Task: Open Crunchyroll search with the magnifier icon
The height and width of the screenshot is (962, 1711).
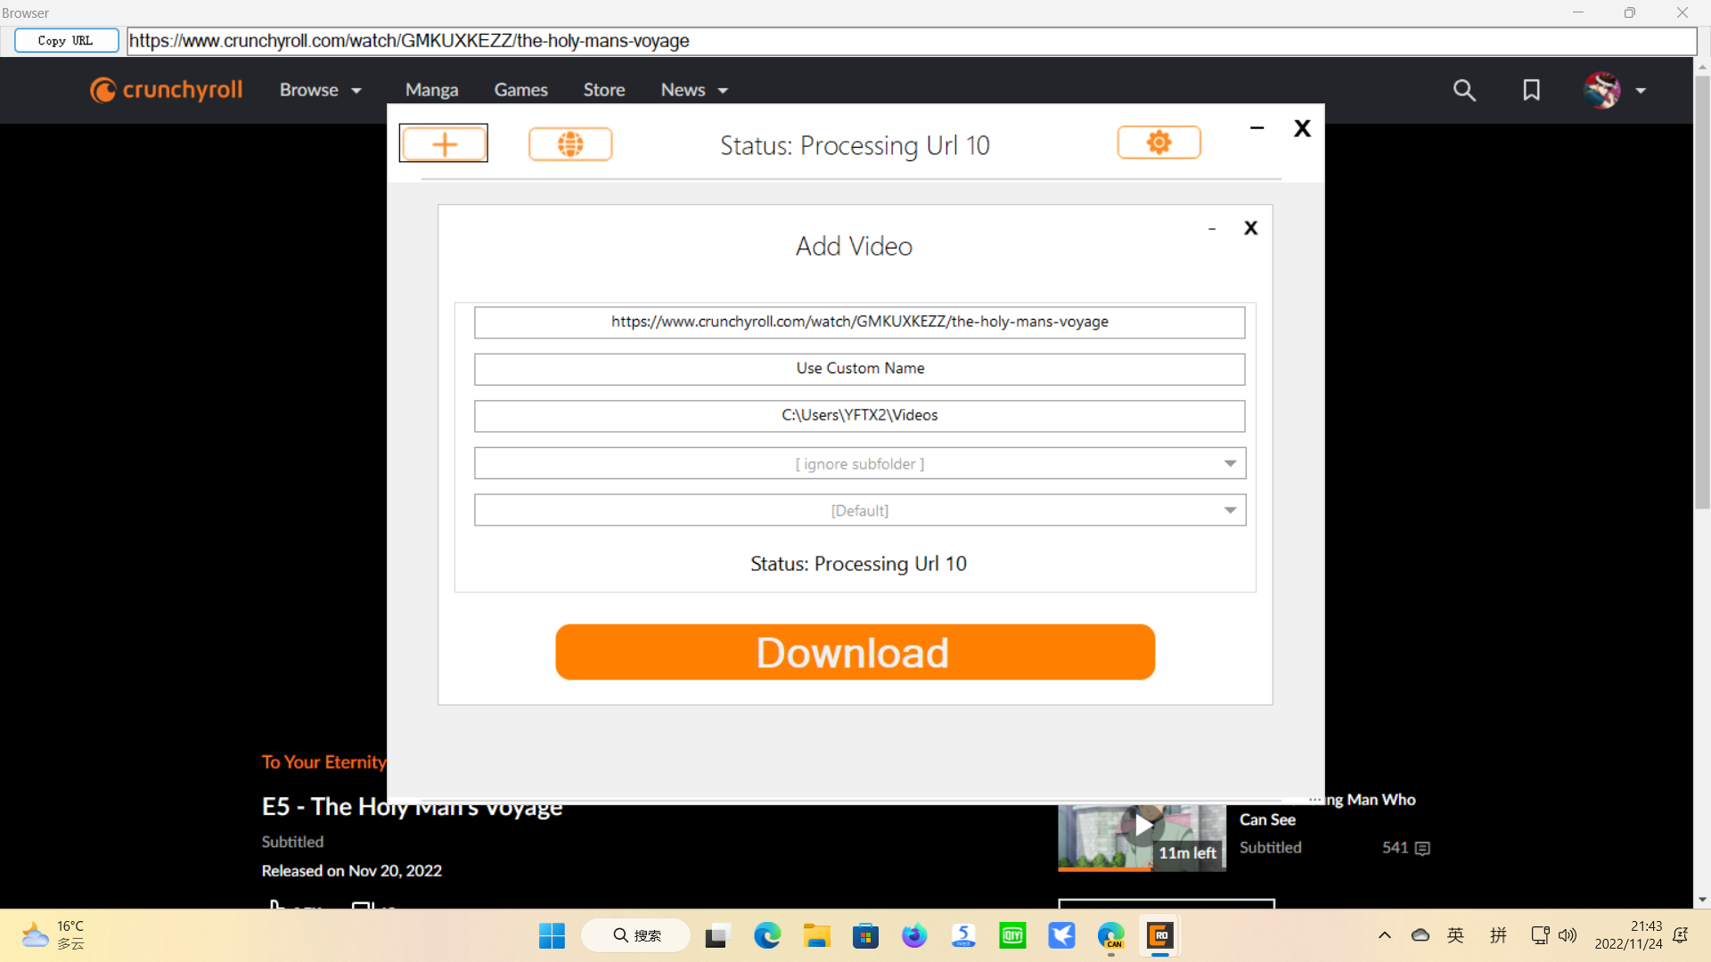Action: click(1465, 90)
